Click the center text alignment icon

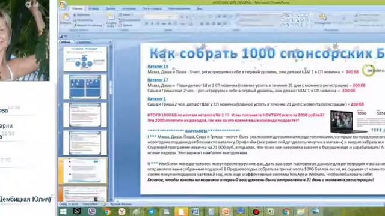pos(208,24)
